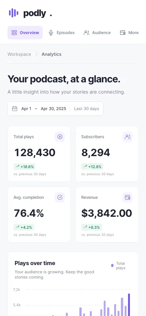Click the +8.3% Revenue trend badge
Screen dimensions: 146x316
tap(92, 227)
